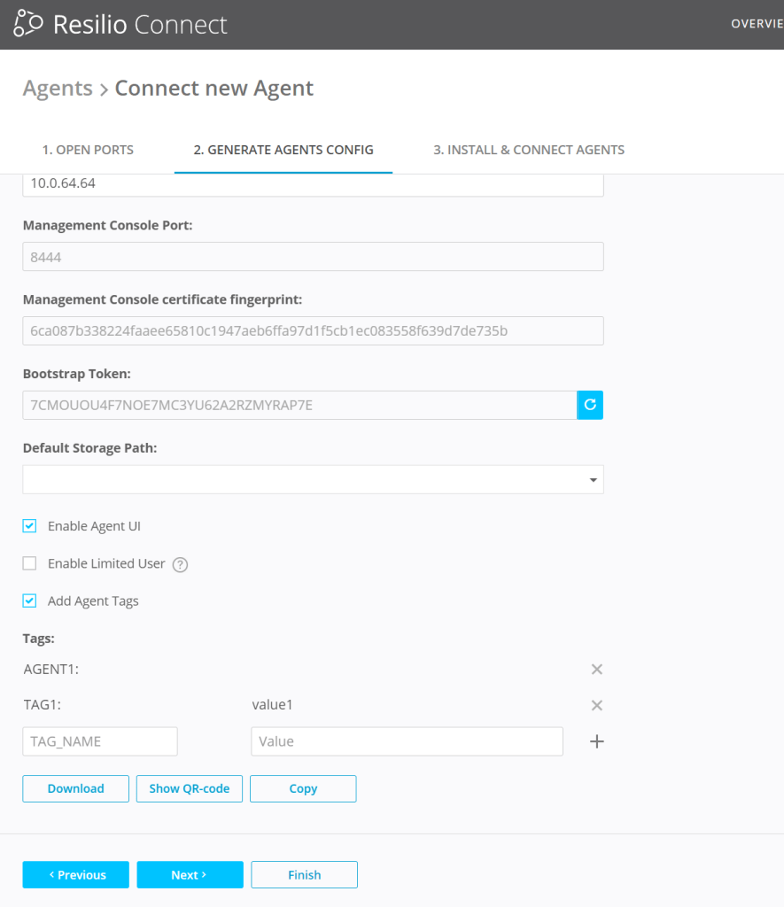Image resolution: width=784 pixels, height=907 pixels.
Task: Open the Install & Connect Agents tab
Action: (x=528, y=150)
